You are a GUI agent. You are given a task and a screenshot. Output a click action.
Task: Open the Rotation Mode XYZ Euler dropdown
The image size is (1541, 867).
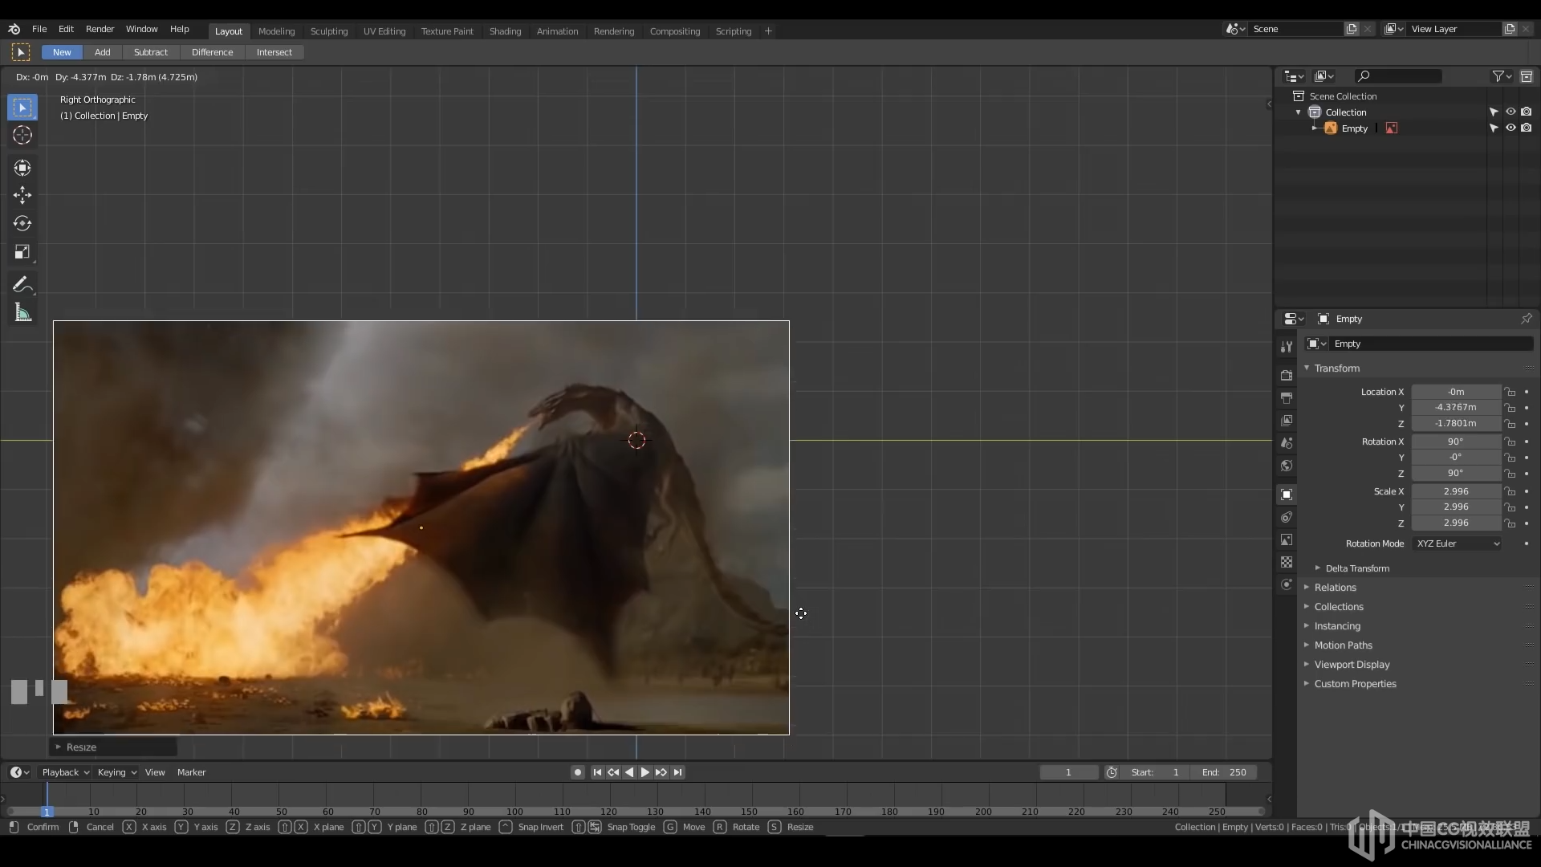(1457, 543)
